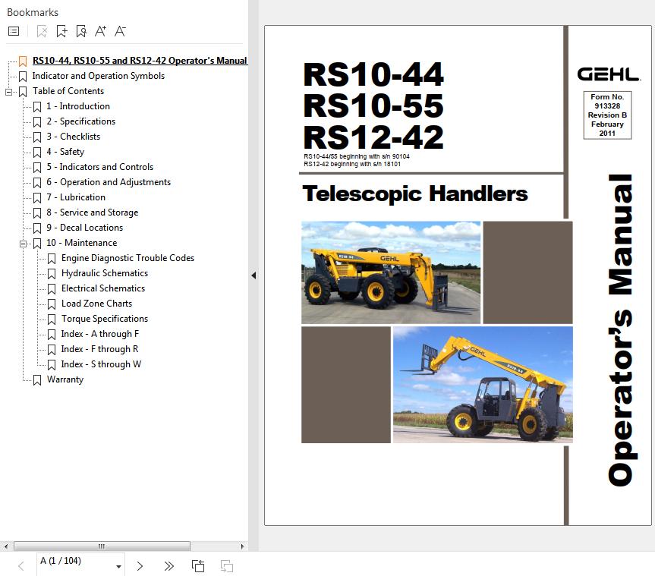Screen dimensions: 655x576
Task: Click the bookmarks horizontal scrollbar thumb
Action: tap(102, 546)
